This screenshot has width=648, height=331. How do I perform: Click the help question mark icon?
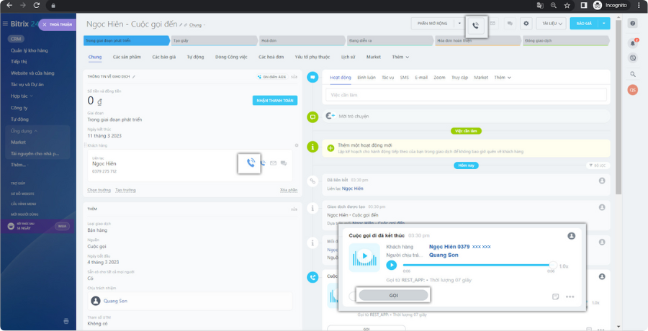(x=633, y=24)
